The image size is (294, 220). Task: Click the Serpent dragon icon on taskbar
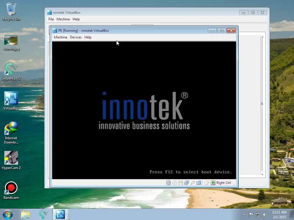click(43, 214)
